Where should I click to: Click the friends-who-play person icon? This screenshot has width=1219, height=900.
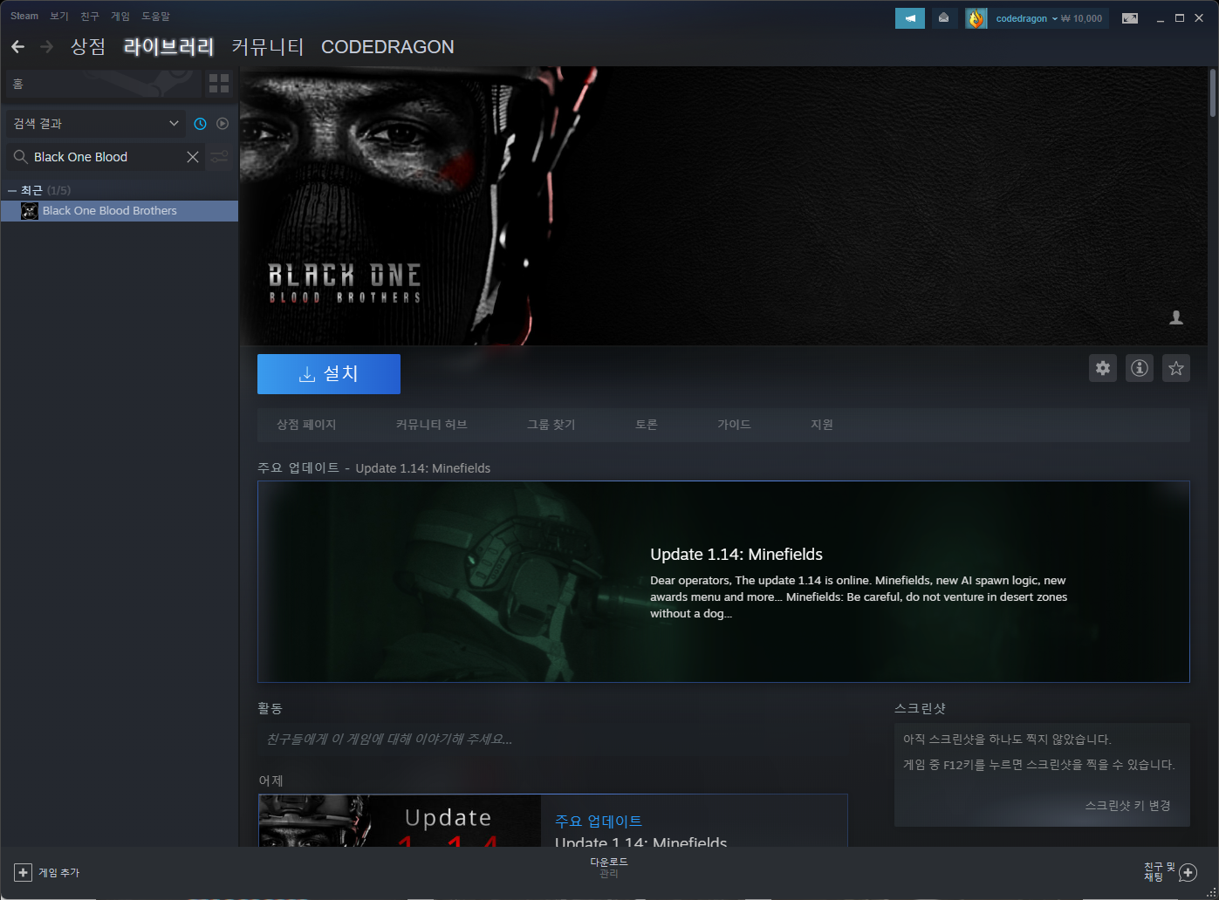click(1176, 318)
